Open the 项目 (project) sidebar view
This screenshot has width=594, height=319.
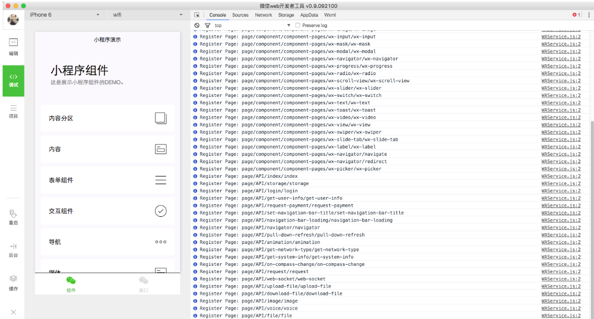pos(13,112)
